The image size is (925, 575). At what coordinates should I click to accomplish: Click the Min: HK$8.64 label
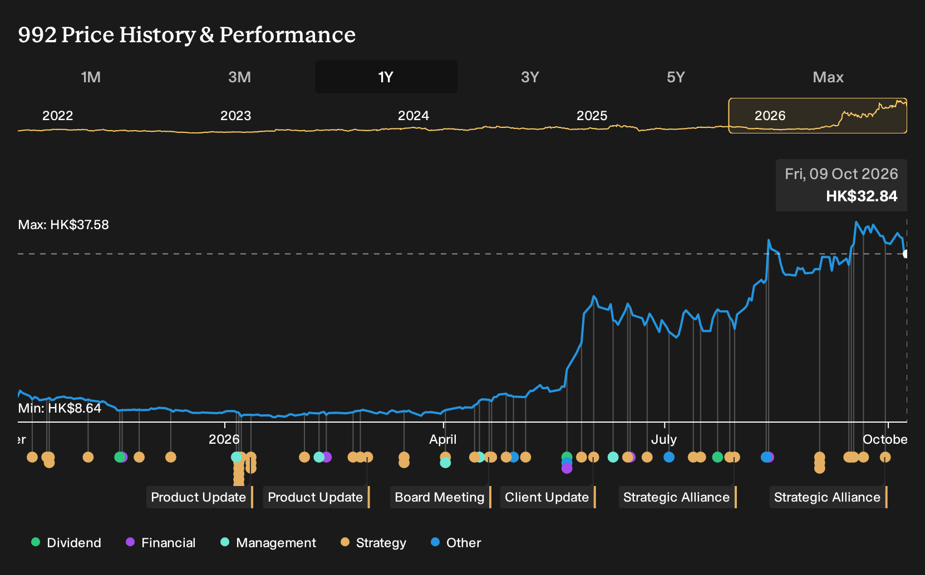tap(60, 408)
